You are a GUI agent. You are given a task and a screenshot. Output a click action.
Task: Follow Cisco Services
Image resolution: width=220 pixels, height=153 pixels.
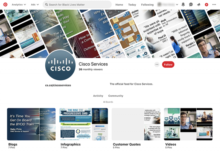[x=168, y=64]
